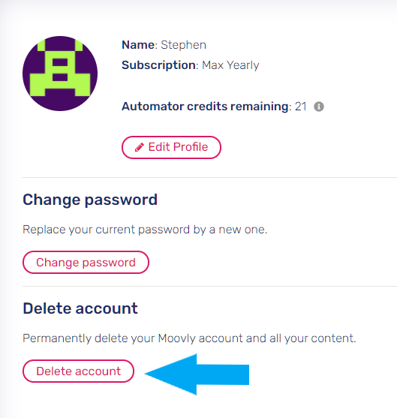This screenshot has width=397, height=418.
Task: Open the Edit Profile button
Action: point(171,147)
